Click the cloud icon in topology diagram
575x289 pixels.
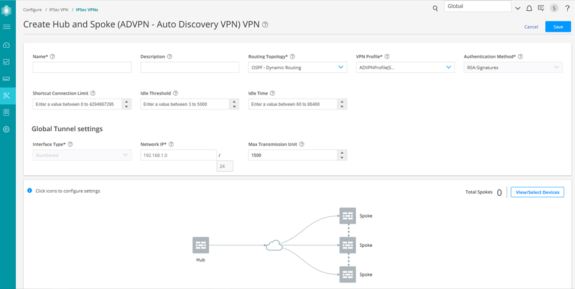click(x=274, y=245)
